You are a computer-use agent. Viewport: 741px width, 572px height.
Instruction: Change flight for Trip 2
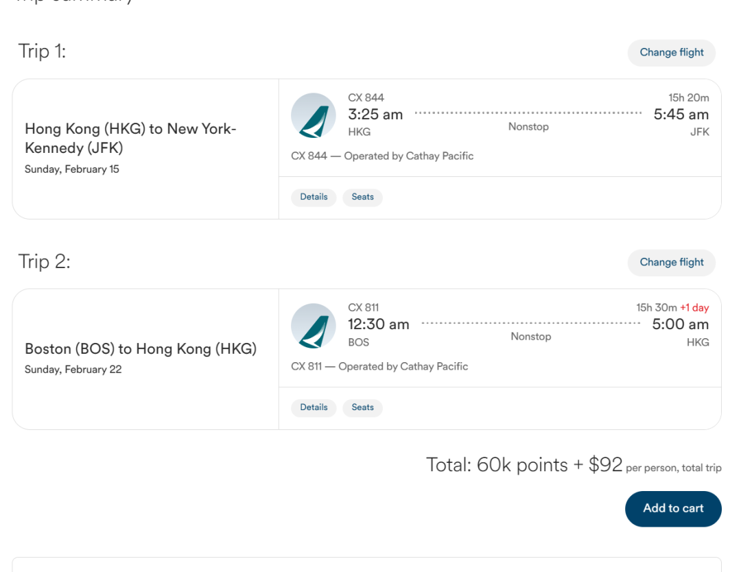[x=671, y=263]
